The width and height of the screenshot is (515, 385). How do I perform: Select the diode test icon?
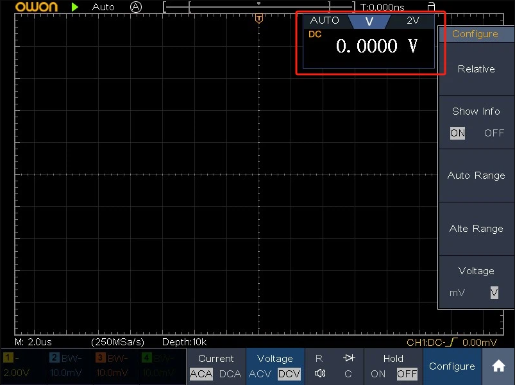tap(348, 359)
